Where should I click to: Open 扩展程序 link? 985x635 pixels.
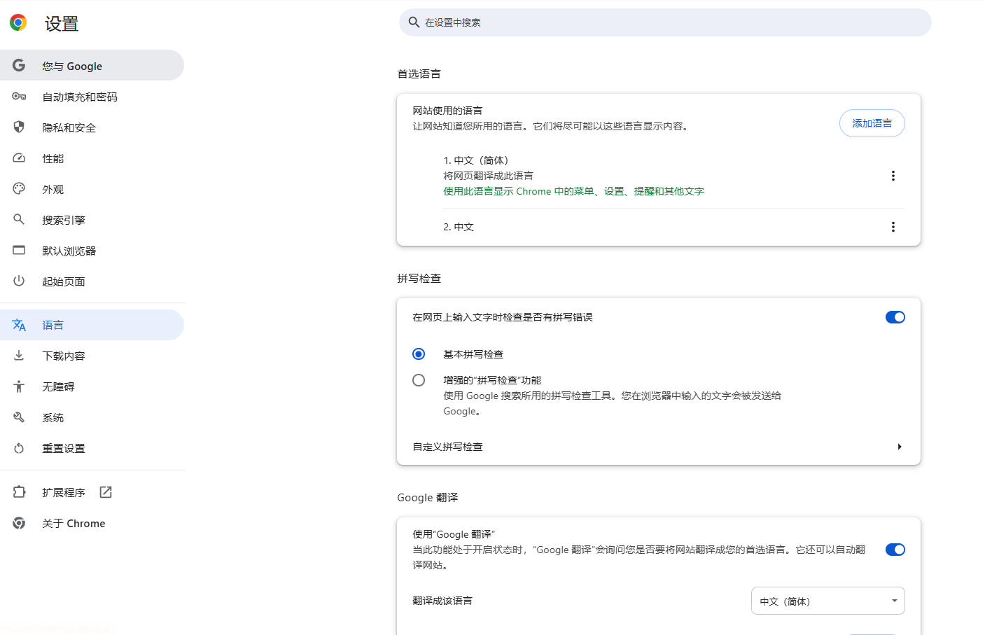pyautogui.click(x=92, y=492)
